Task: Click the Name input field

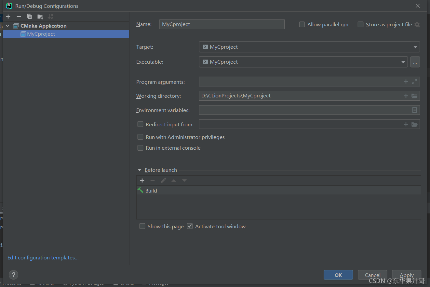Action: pyautogui.click(x=222, y=24)
